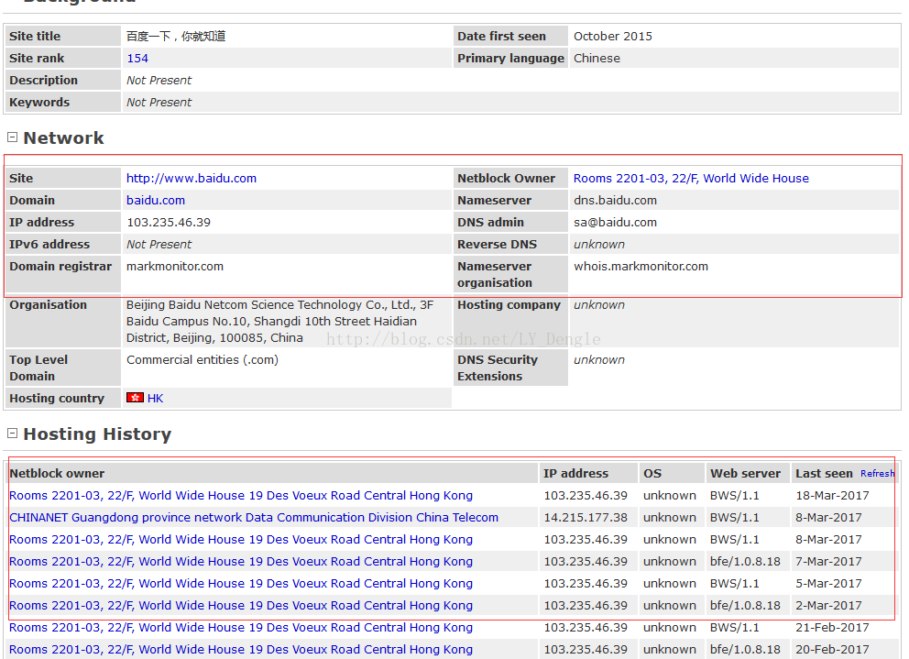
Task: Open netblock owner link dated 18-Mar-2017
Action: point(241,496)
